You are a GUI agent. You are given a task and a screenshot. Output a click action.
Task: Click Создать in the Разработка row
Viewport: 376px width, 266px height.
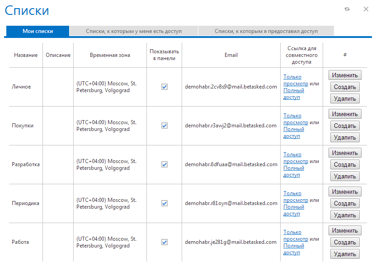(345, 165)
